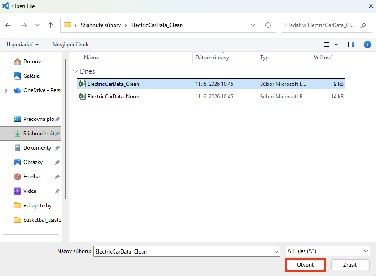Click pin icon next to Hudba
The height and width of the screenshot is (276, 376).
[x=57, y=177]
